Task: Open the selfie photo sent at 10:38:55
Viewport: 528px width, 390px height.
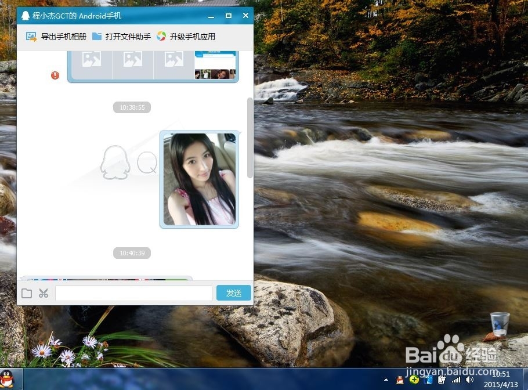Action: click(x=200, y=179)
